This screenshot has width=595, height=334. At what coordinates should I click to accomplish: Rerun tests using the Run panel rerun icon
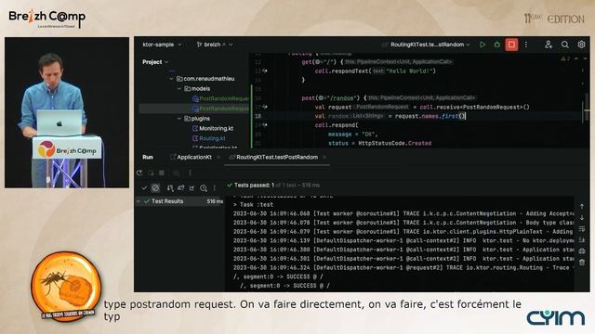click(139, 173)
